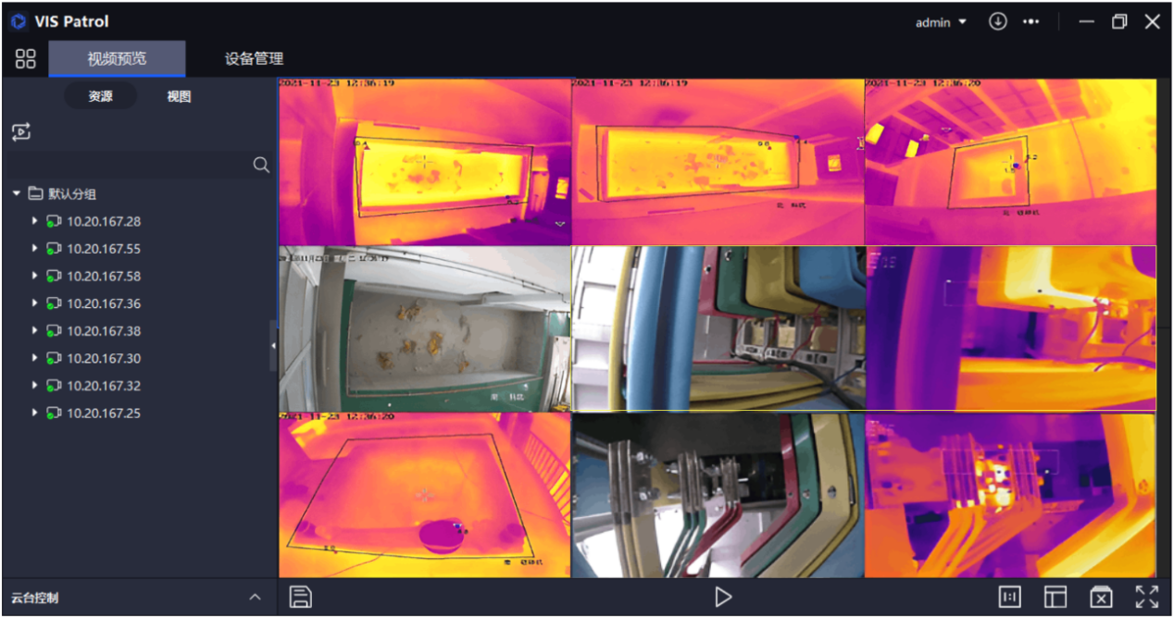This screenshot has width=1174, height=618.
Task: Switch to the 视图 toggle
Action: point(179,96)
